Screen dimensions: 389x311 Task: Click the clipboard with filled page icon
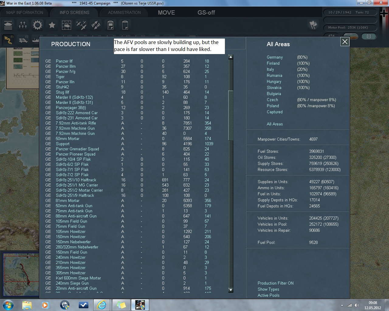110,25
